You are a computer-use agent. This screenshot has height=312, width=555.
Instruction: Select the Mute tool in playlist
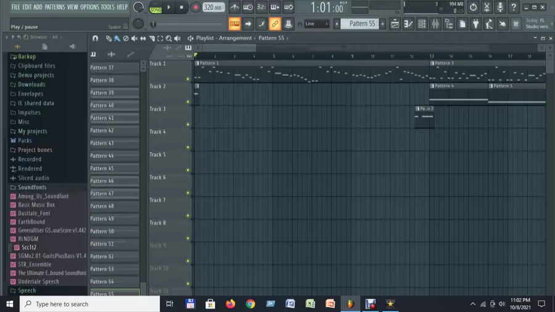pyautogui.click(x=134, y=38)
